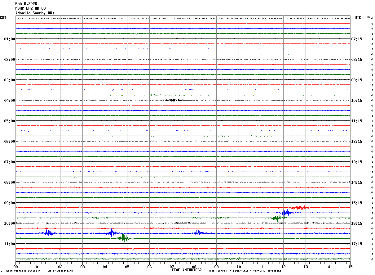Click the blue seismic burst near minute 8
This screenshot has height=275, width=375.
pos(197,233)
